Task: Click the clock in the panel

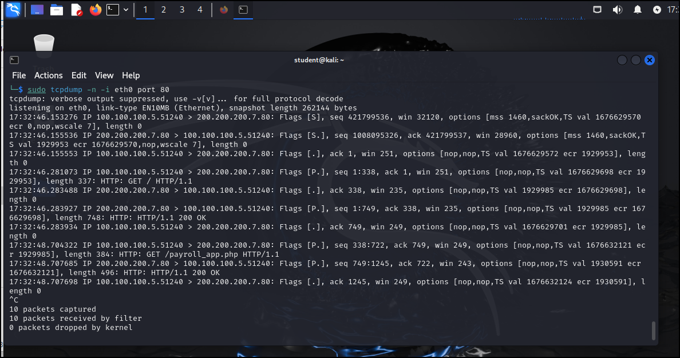Action: coord(674,10)
